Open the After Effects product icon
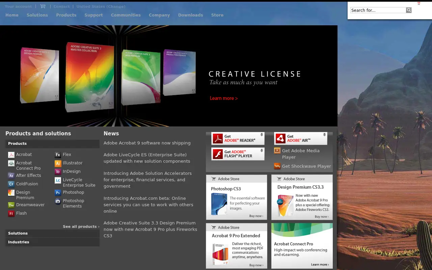The image size is (432, 270). tap(11, 176)
